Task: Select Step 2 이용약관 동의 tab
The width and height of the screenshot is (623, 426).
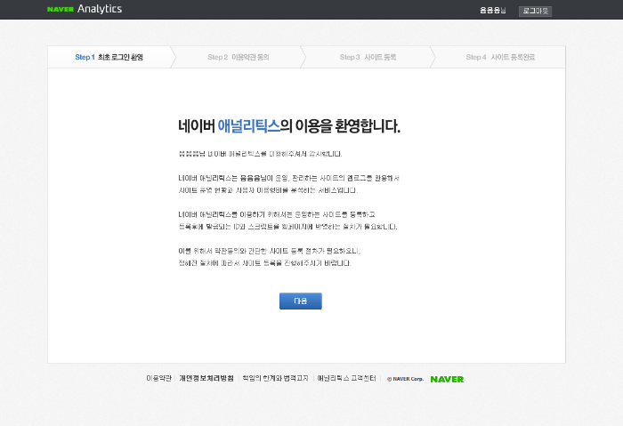Action: point(239,57)
